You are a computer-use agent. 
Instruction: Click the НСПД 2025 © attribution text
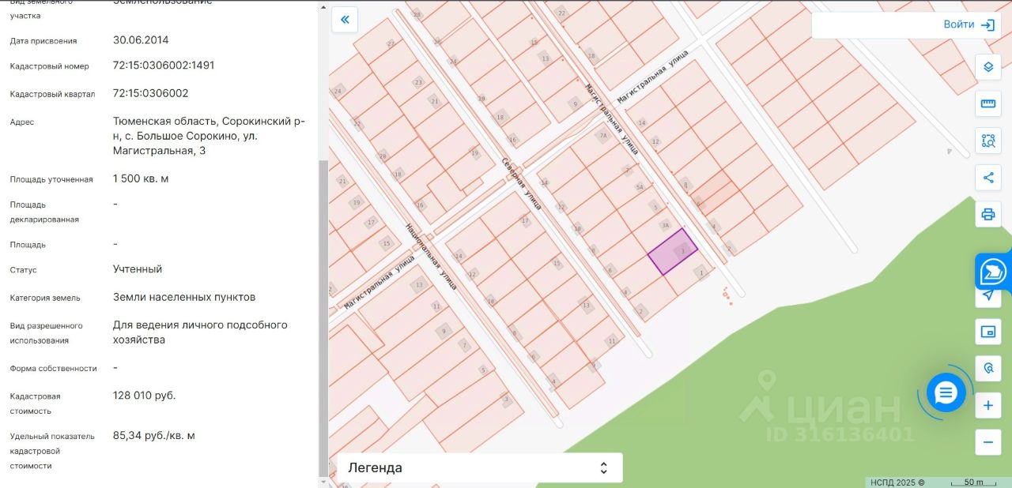[897, 482]
